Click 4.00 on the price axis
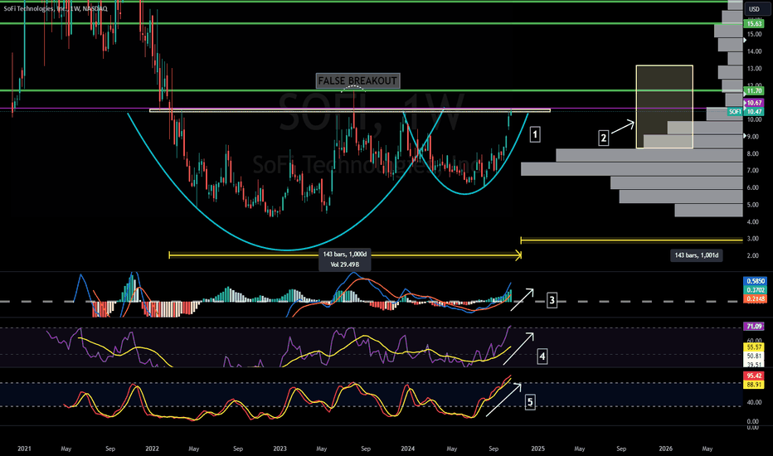The height and width of the screenshot is (456, 773). coord(754,222)
